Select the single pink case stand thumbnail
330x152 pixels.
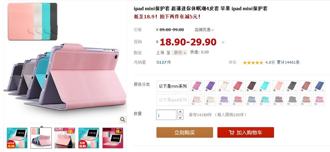coord(65,138)
